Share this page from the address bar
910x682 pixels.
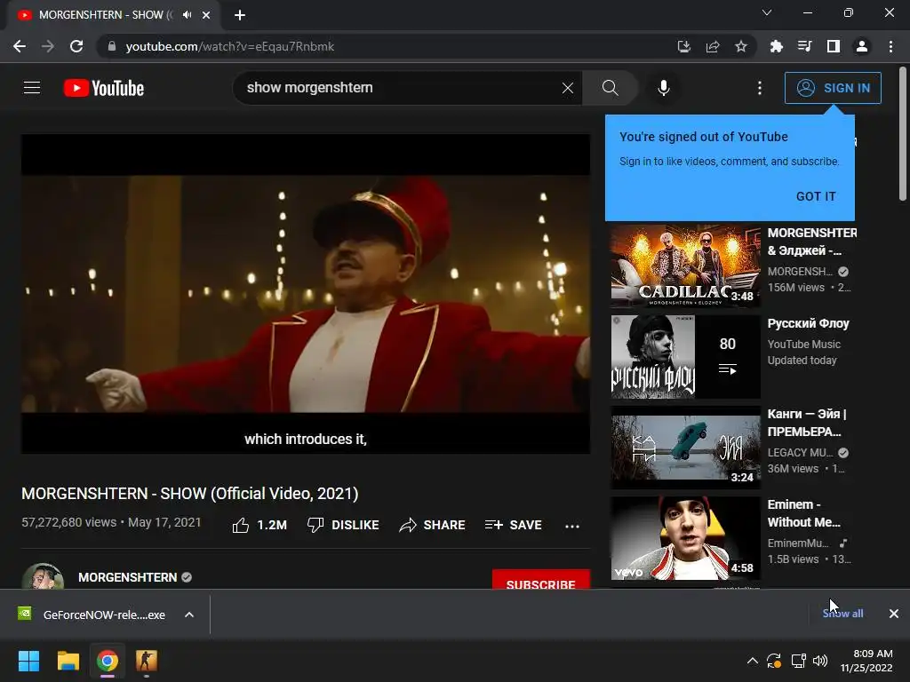coord(713,46)
